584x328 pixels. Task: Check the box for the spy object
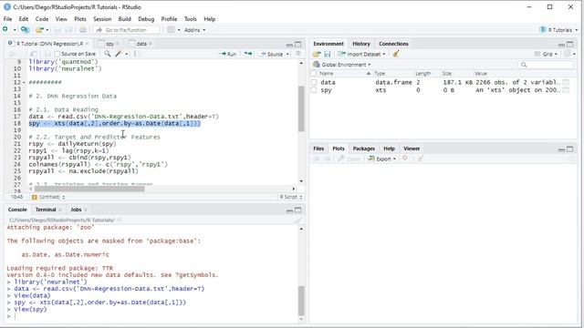point(314,90)
